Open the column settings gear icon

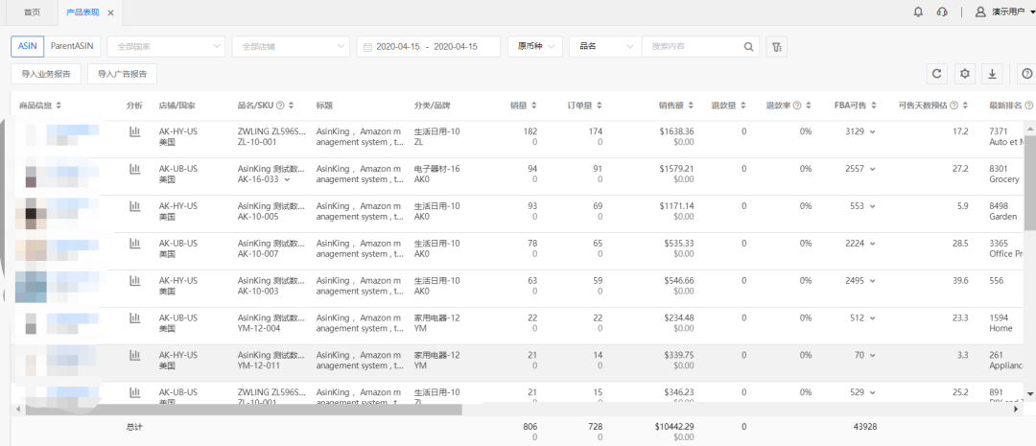coord(965,74)
